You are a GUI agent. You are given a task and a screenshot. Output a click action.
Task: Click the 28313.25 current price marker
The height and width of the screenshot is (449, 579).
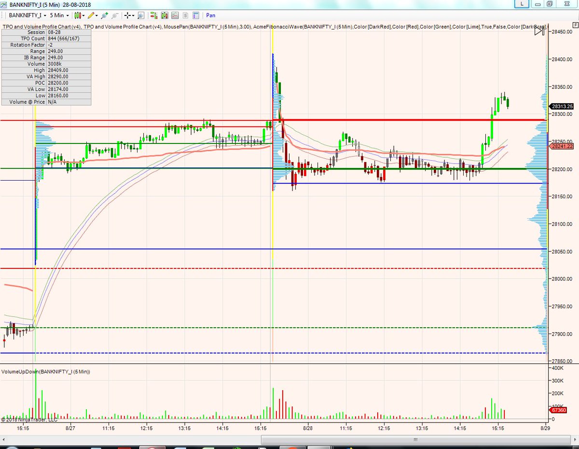tap(562, 106)
